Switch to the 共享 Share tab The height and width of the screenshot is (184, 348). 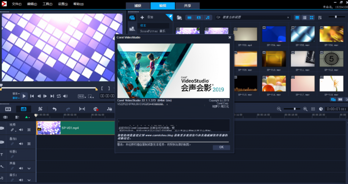(187, 6)
